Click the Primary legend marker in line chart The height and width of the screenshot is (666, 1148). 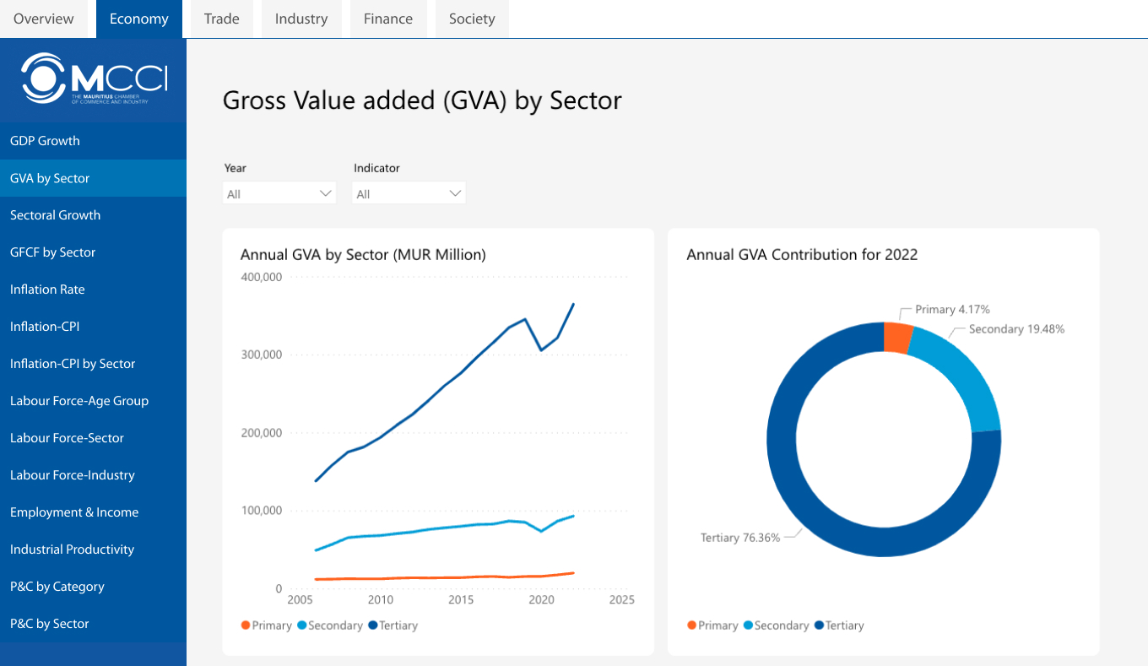(x=246, y=625)
